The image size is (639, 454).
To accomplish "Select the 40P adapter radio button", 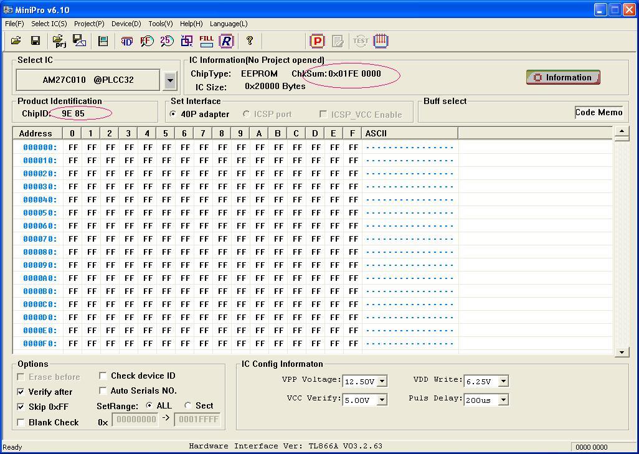I will point(173,114).
